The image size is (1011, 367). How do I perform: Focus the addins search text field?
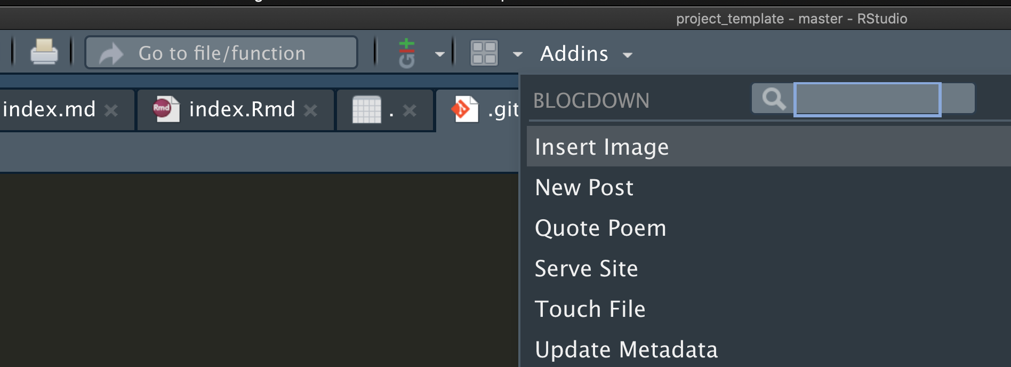[867, 99]
